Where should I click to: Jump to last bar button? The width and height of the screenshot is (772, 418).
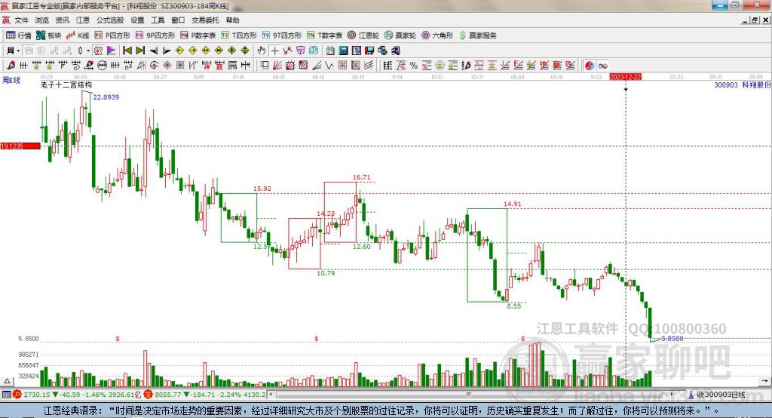[x=140, y=51]
